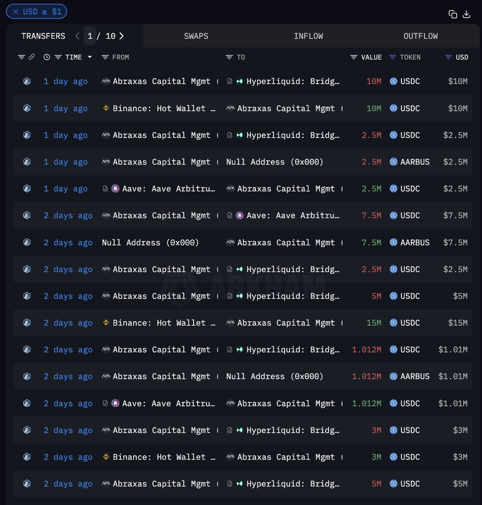Viewport: 482px width, 505px height.
Task: Click Hyperliquid icon in red 1.012M USDC row
Action: pyautogui.click(x=240, y=350)
